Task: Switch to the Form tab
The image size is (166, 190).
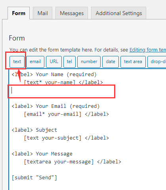Action: click(x=19, y=13)
